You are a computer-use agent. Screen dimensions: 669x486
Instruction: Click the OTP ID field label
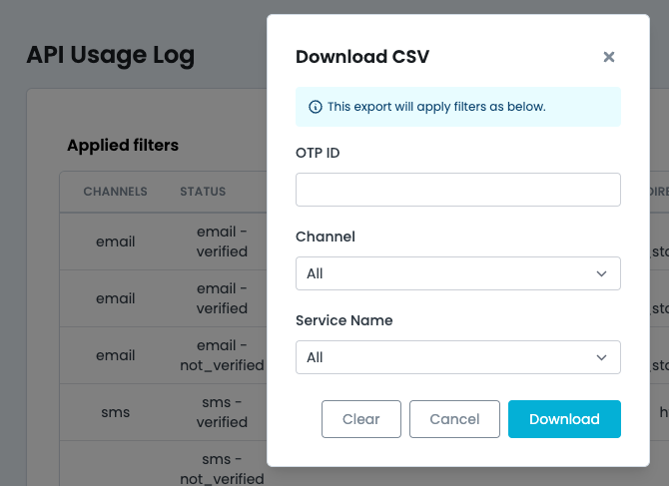pos(318,153)
